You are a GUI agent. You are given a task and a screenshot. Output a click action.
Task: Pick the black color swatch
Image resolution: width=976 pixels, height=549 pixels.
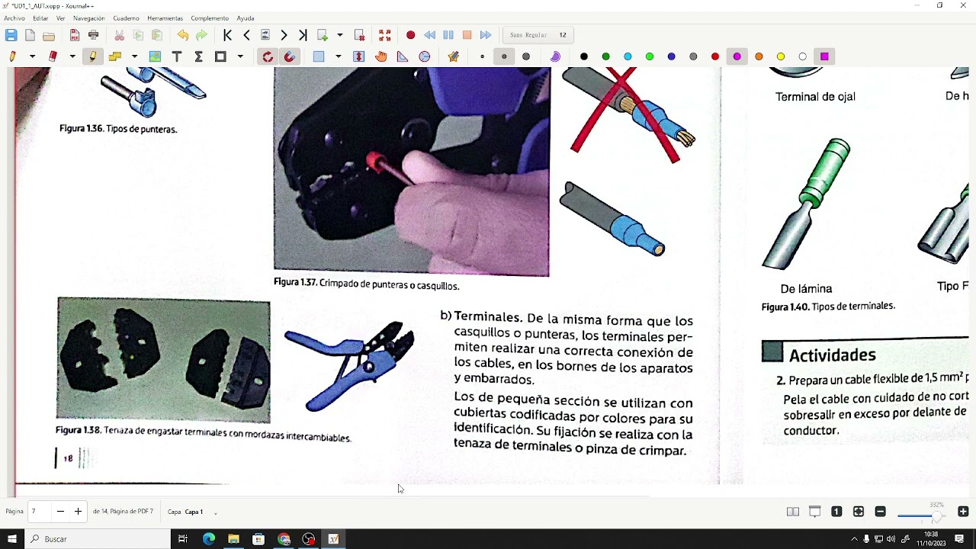584,56
